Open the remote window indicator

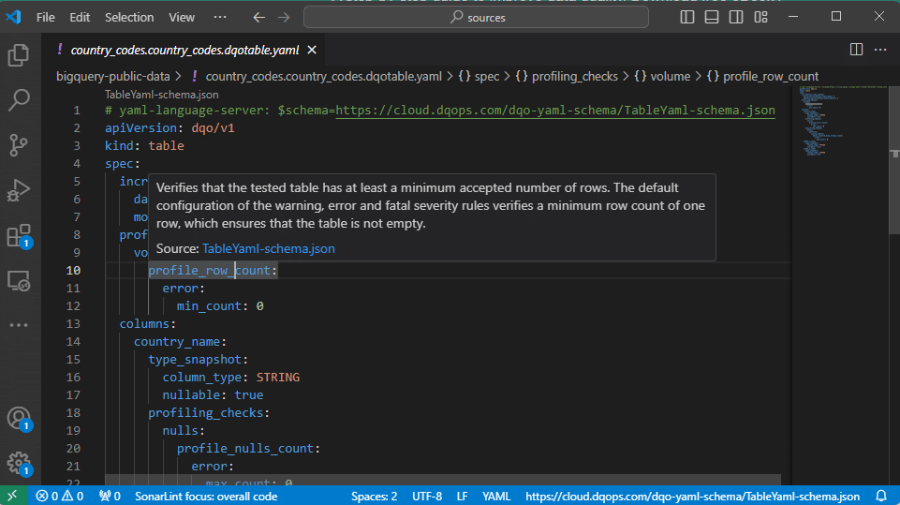(13, 496)
